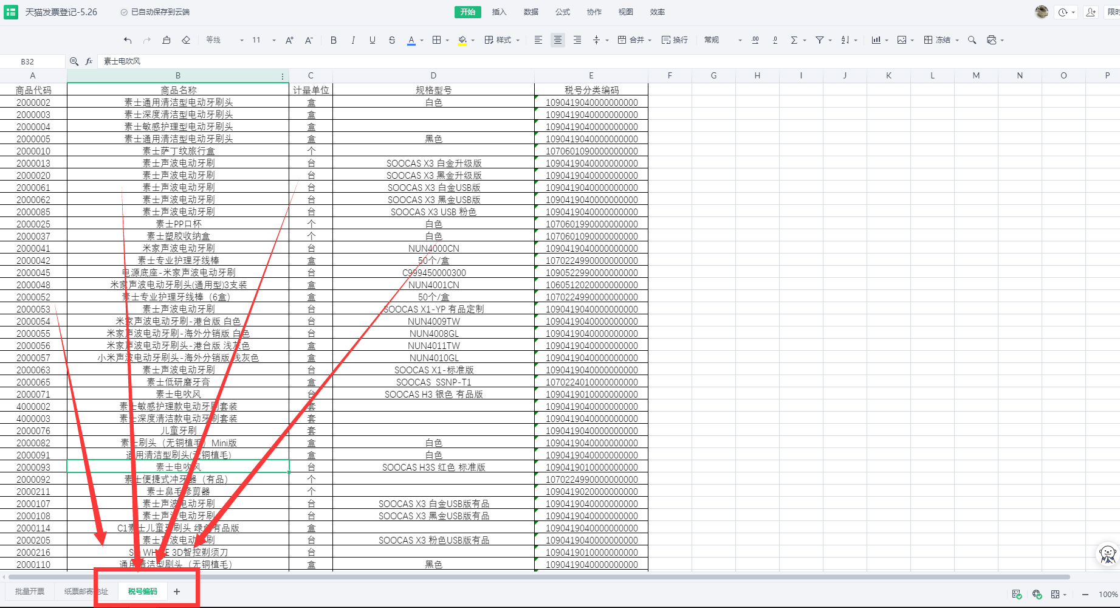Open the borders dropdown arrow
Image resolution: width=1120 pixels, height=608 pixels.
click(x=447, y=41)
